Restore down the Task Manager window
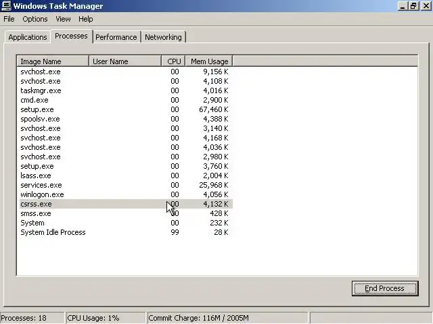 pyautogui.click(x=413, y=6)
